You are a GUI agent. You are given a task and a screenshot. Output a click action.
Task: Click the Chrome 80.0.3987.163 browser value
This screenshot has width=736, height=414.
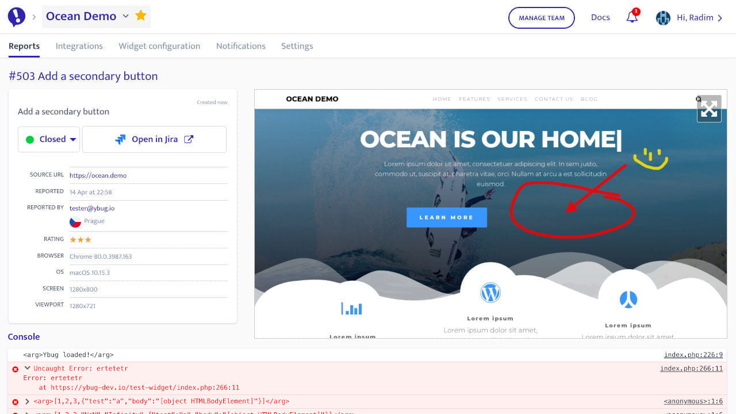point(101,256)
